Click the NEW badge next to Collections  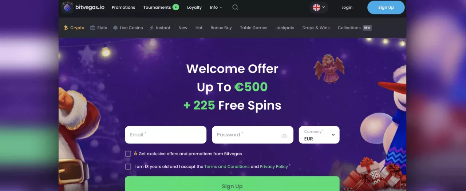click(367, 28)
